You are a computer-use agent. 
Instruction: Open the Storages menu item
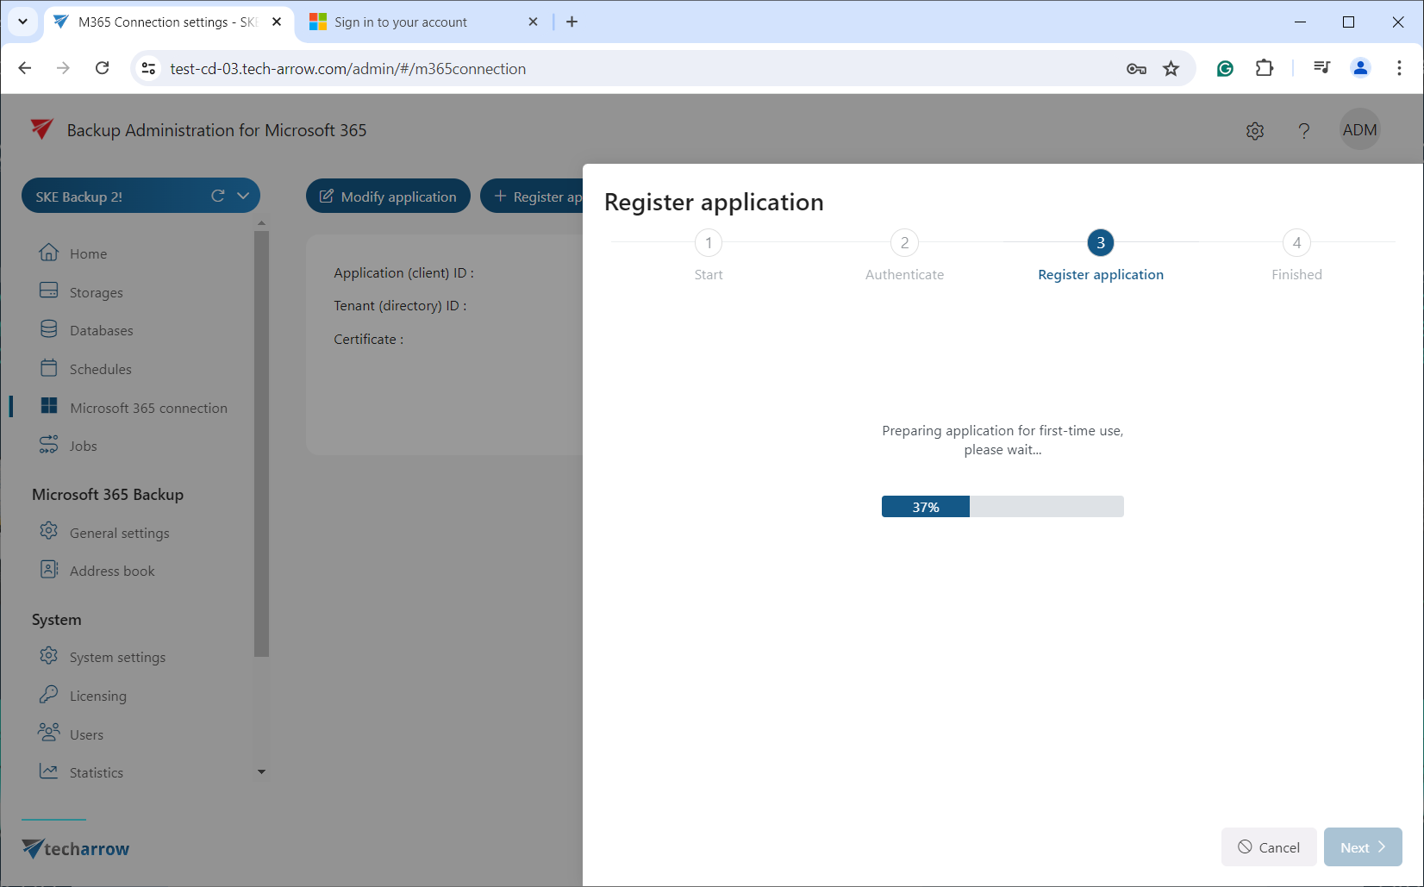97,292
